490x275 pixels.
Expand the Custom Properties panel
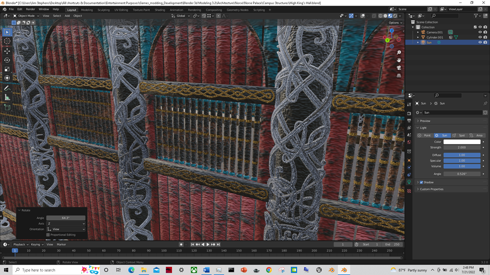[432, 189]
